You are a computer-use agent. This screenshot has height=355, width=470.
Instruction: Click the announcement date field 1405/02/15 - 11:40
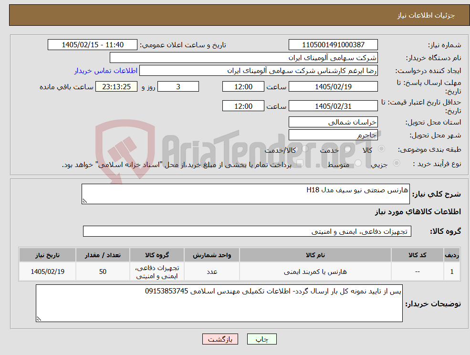[93, 45]
